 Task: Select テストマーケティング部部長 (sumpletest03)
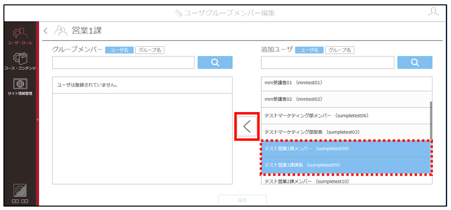347,132
